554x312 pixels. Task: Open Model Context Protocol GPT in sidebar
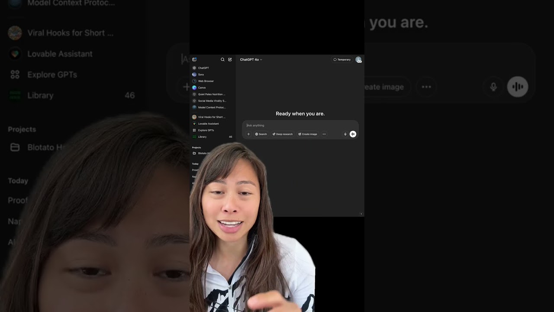click(x=213, y=107)
